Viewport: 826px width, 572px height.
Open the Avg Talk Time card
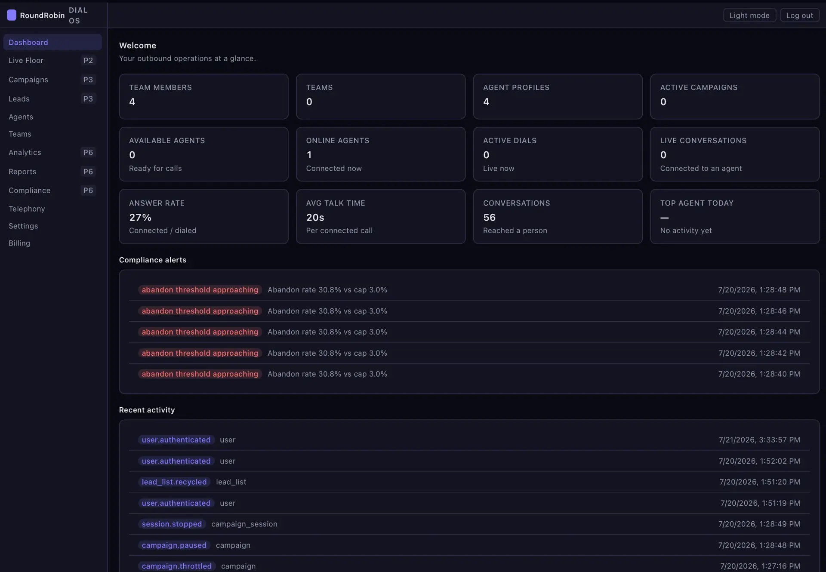coord(380,216)
